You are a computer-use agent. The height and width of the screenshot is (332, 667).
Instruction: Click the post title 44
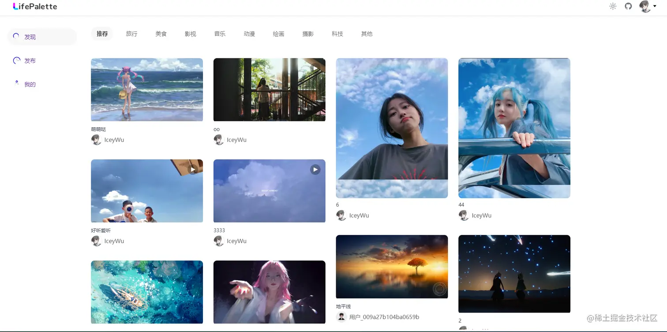pos(461,205)
